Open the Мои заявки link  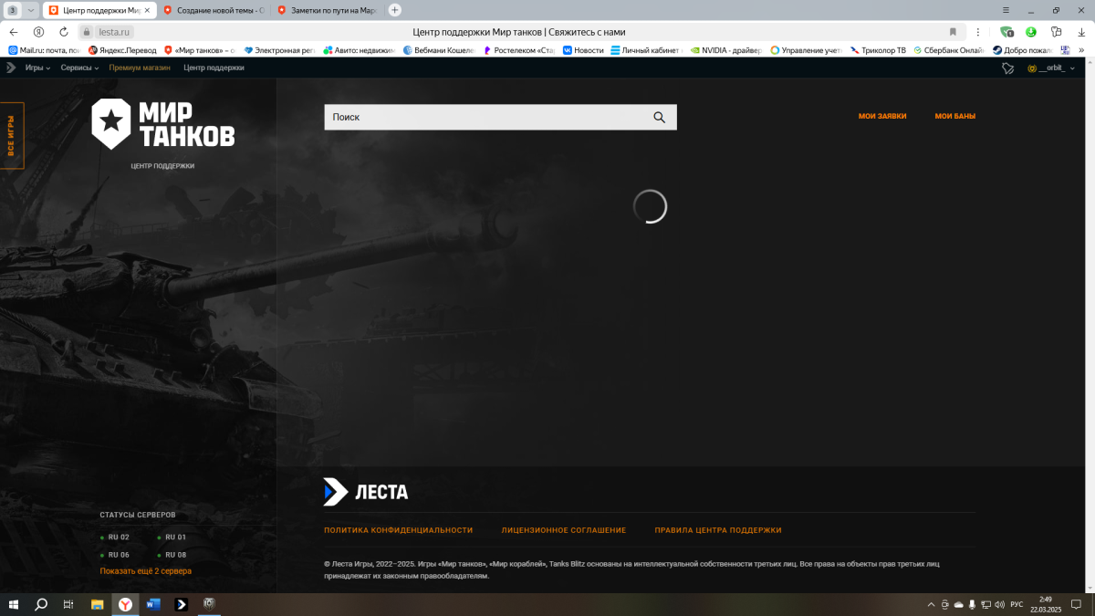pos(882,117)
